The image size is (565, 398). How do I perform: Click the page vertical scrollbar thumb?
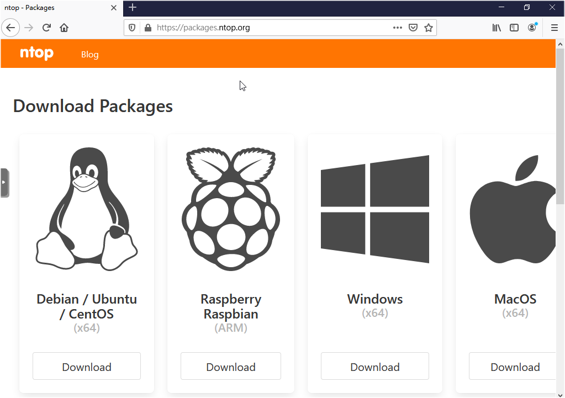click(560, 126)
